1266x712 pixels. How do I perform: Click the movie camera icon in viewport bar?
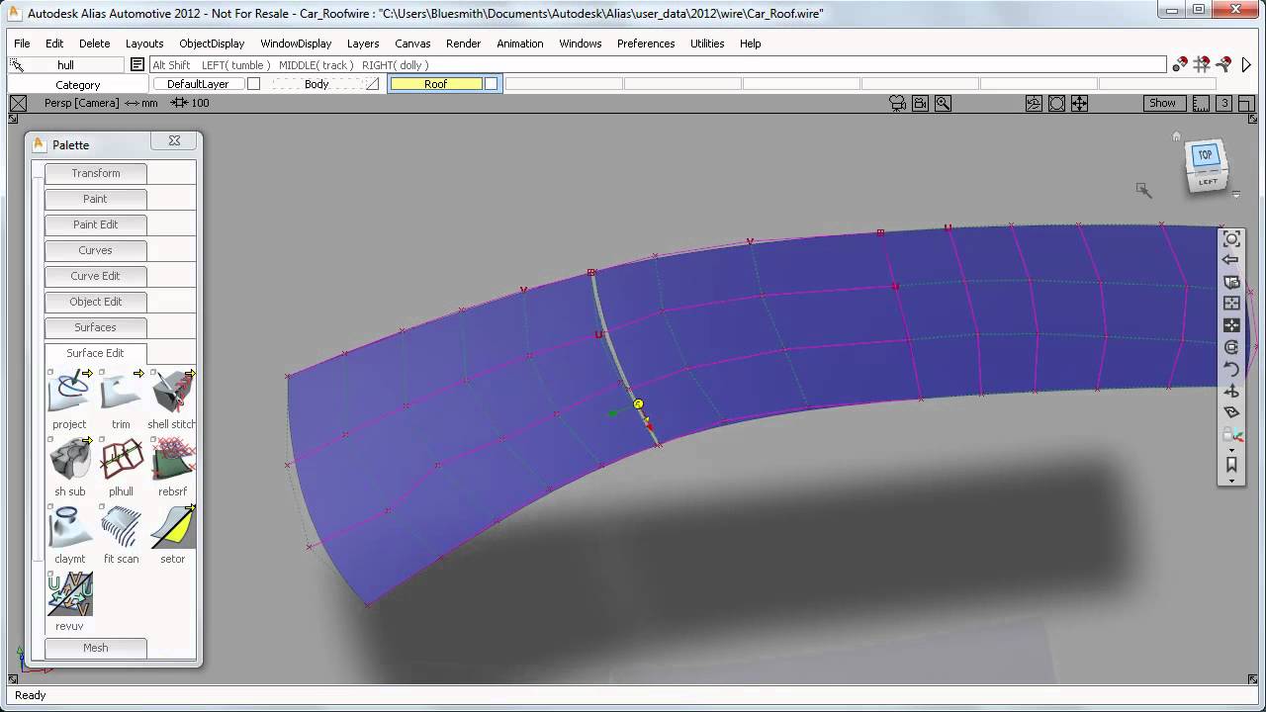click(898, 103)
